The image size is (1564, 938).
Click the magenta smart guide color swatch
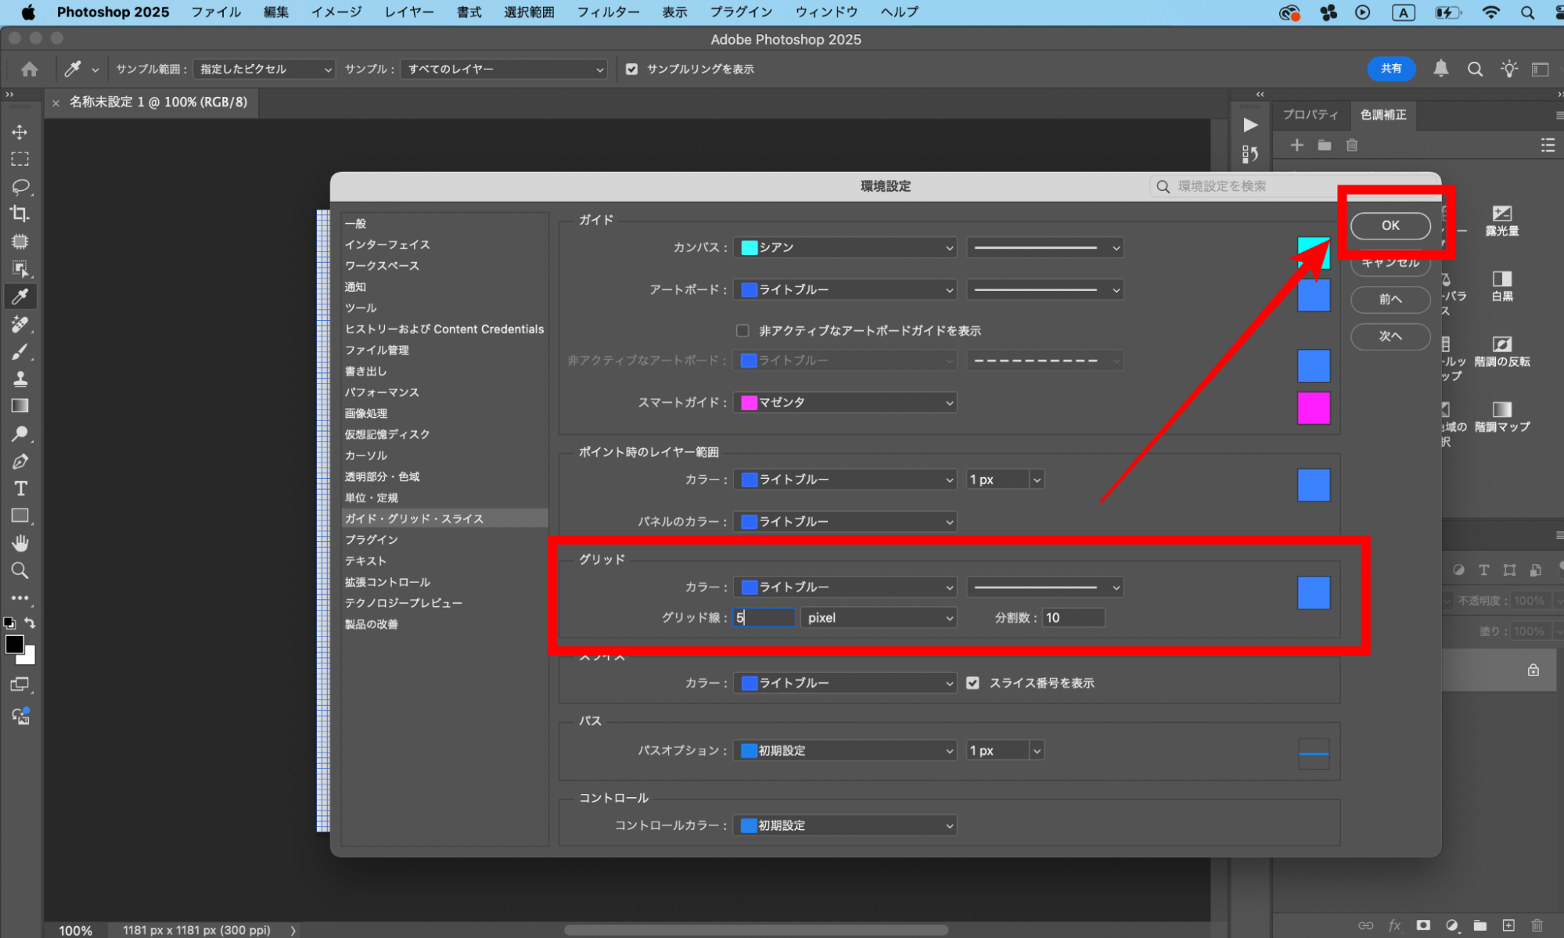point(1314,408)
